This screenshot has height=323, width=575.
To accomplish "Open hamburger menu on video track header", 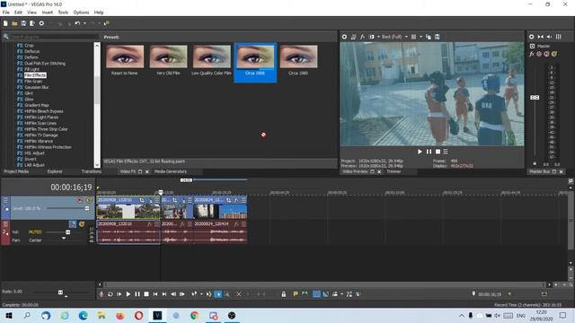I will tap(5, 200).
